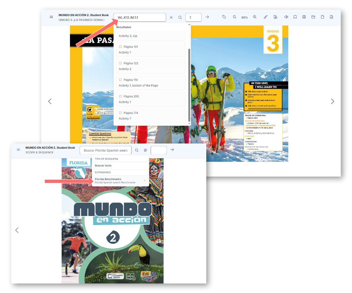Viewport: 352px width, 293px height.
Task: Click the Buscar Florida Spanish search field
Action: 106,150
